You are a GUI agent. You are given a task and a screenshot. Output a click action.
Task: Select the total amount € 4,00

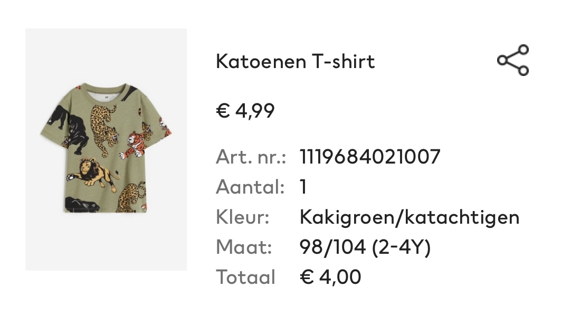point(330,277)
